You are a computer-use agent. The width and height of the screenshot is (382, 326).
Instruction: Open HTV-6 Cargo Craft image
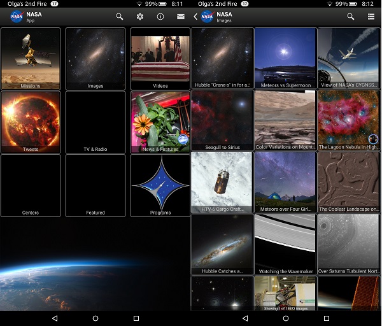click(x=222, y=182)
